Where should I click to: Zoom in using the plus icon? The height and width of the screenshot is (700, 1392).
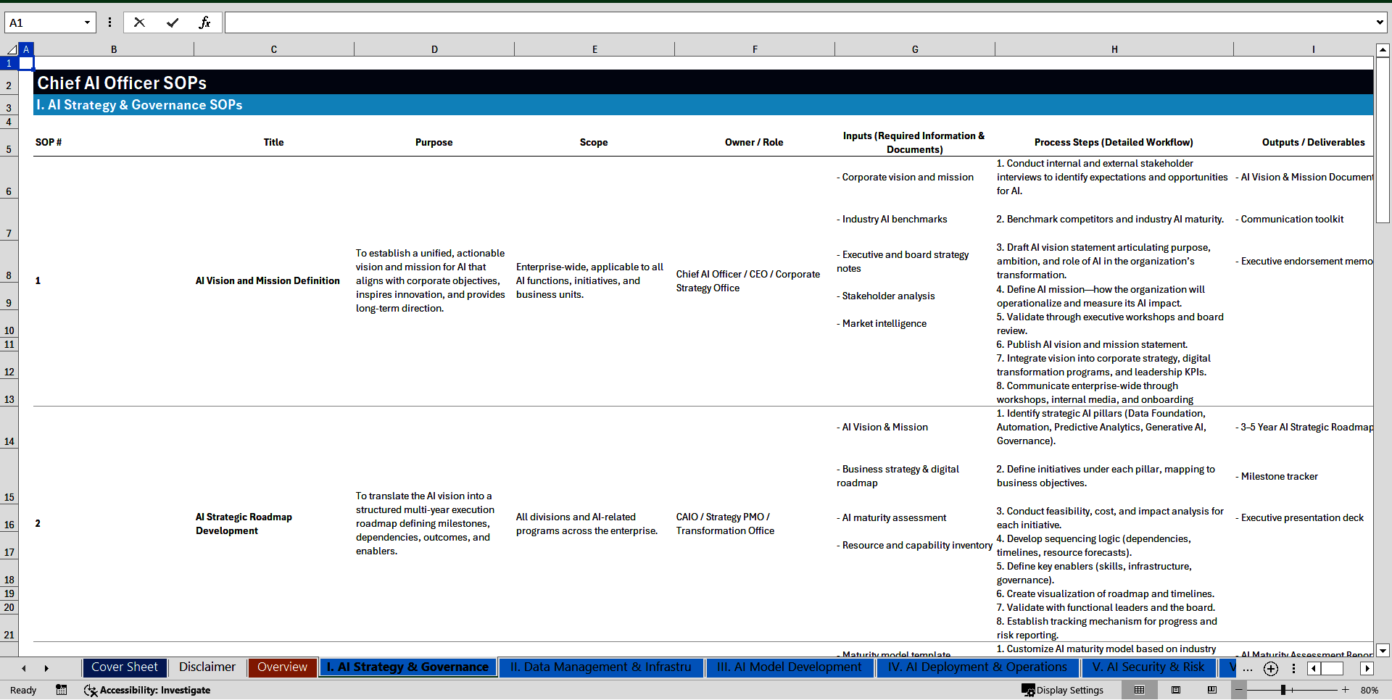pyautogui.click(x=1345, y=690)
